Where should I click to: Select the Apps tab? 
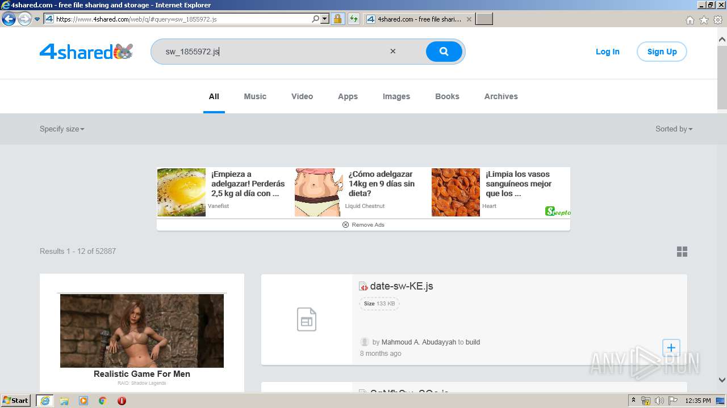point(348,96)
